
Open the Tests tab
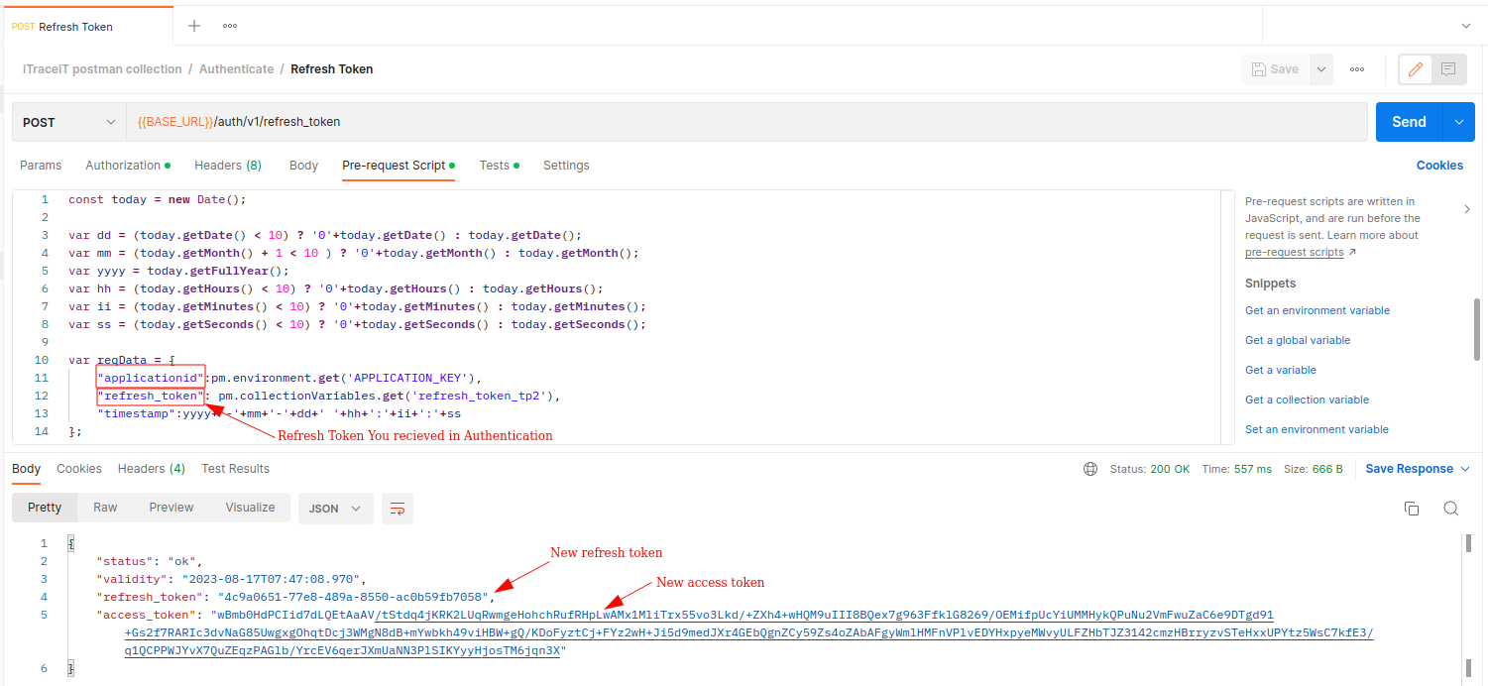[x=494, y=166]
